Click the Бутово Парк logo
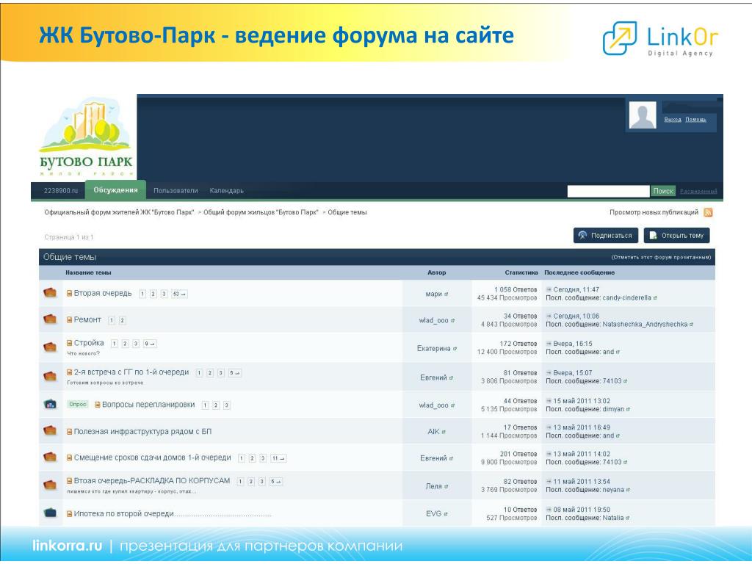Viewport: 752px width, 564px height. pyautogui.click(x=86, y=138)
